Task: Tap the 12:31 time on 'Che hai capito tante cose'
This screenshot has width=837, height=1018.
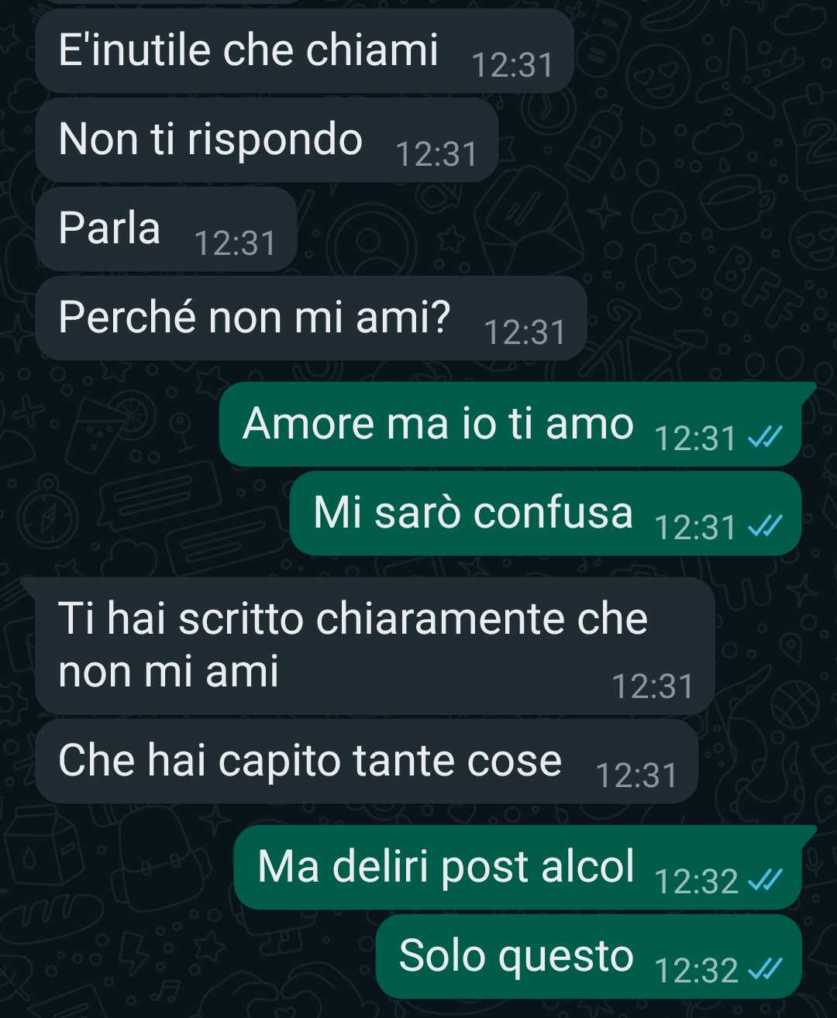Action: pos(636,776)
